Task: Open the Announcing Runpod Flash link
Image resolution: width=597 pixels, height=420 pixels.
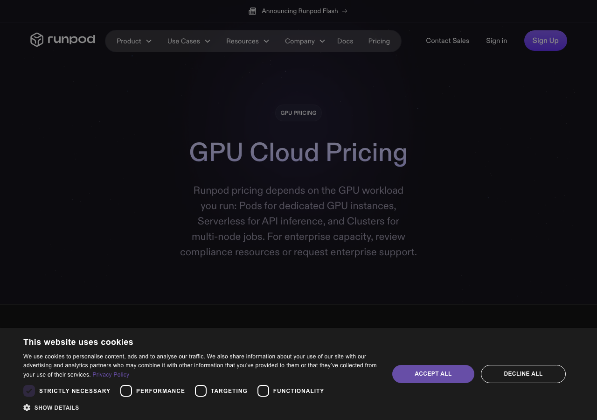Action: (298, 11)
